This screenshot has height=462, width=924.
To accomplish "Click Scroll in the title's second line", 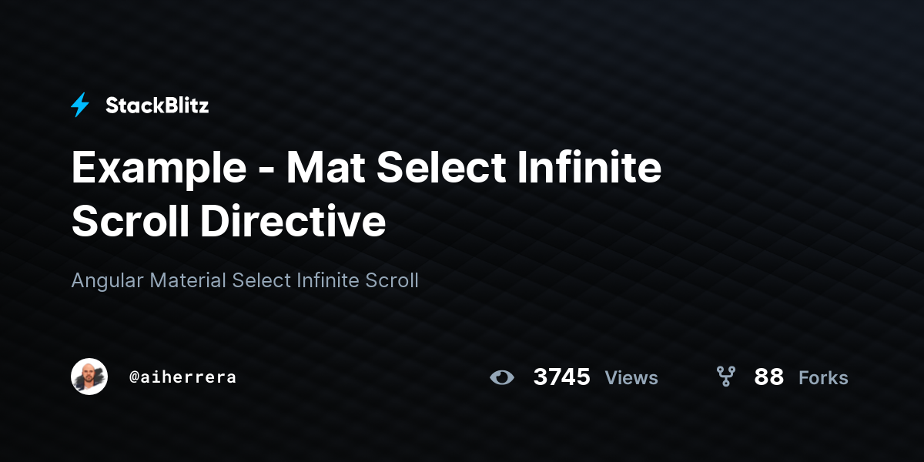I will tap(130, 222).
